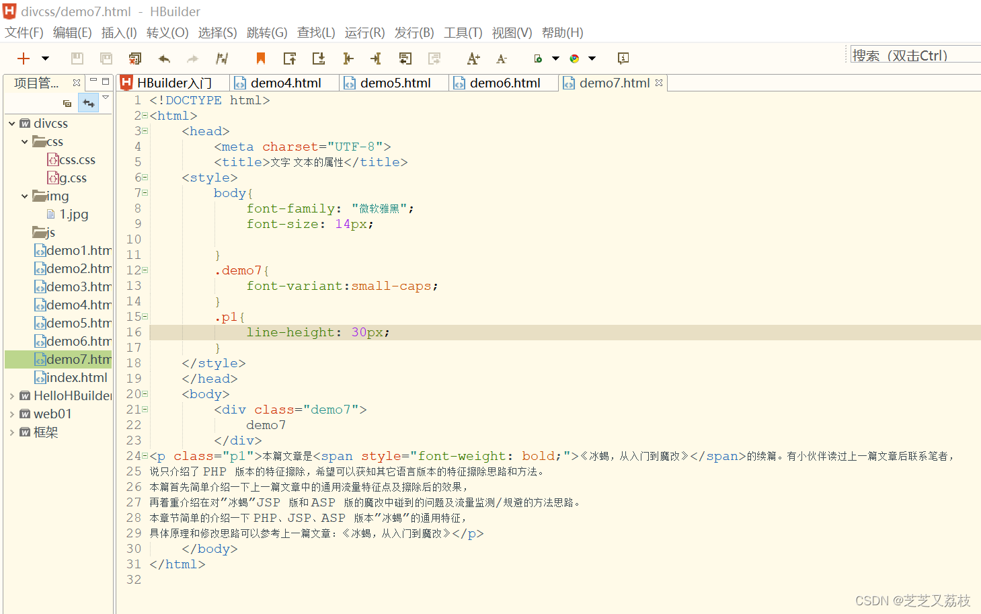Open the Chrome browser dropdown arrow
The image size is (981, 614).
click(x=592, y=59)
